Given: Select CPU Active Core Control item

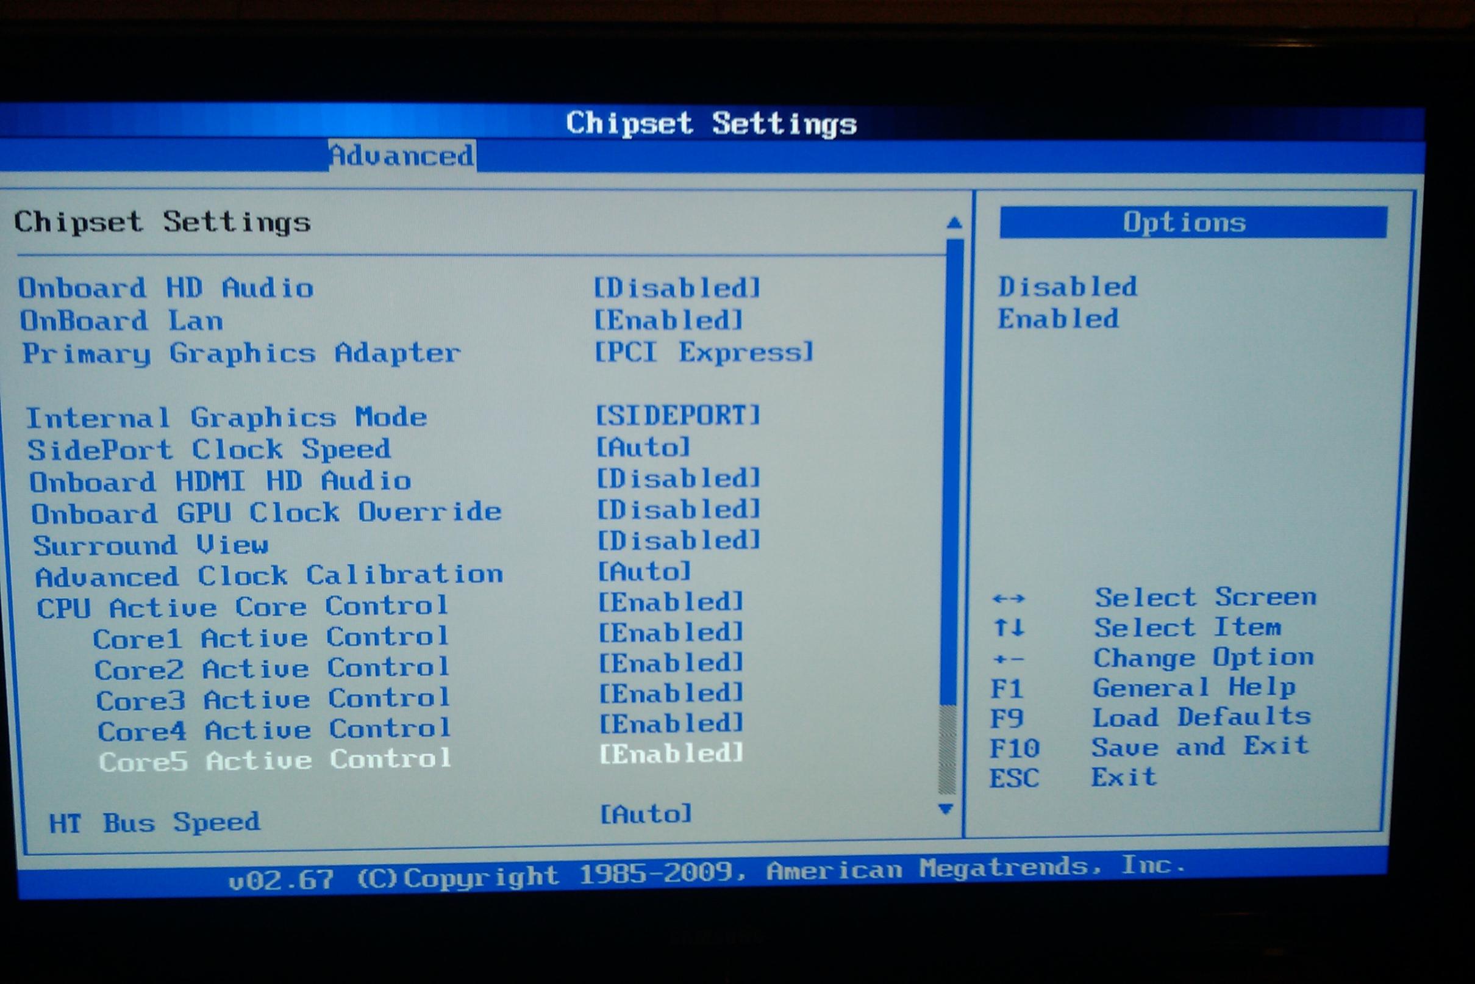Looking at the screenshot, I should click(x=242, y=607).
